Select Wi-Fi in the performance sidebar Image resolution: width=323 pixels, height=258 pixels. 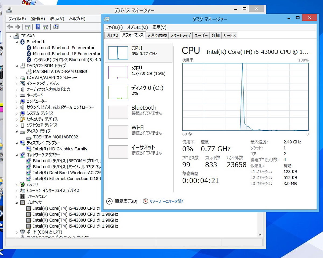click(138, 132)
